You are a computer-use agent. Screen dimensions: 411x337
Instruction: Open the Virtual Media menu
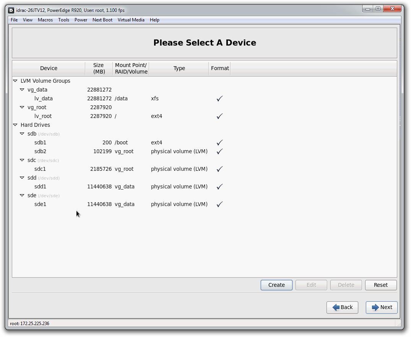pos(131,20)
